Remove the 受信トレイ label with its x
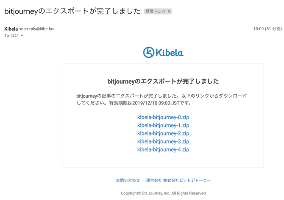Image resolution: width=284 pixels, height=200 pixels. point(169,11)
